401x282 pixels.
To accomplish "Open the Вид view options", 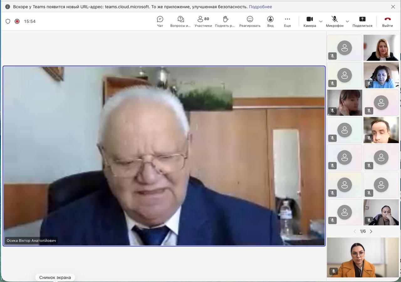I will 270,21.
